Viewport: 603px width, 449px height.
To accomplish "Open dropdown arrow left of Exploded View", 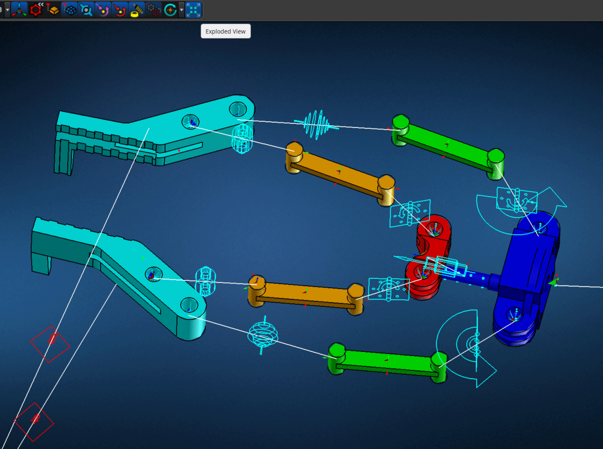I will point(182,9).
